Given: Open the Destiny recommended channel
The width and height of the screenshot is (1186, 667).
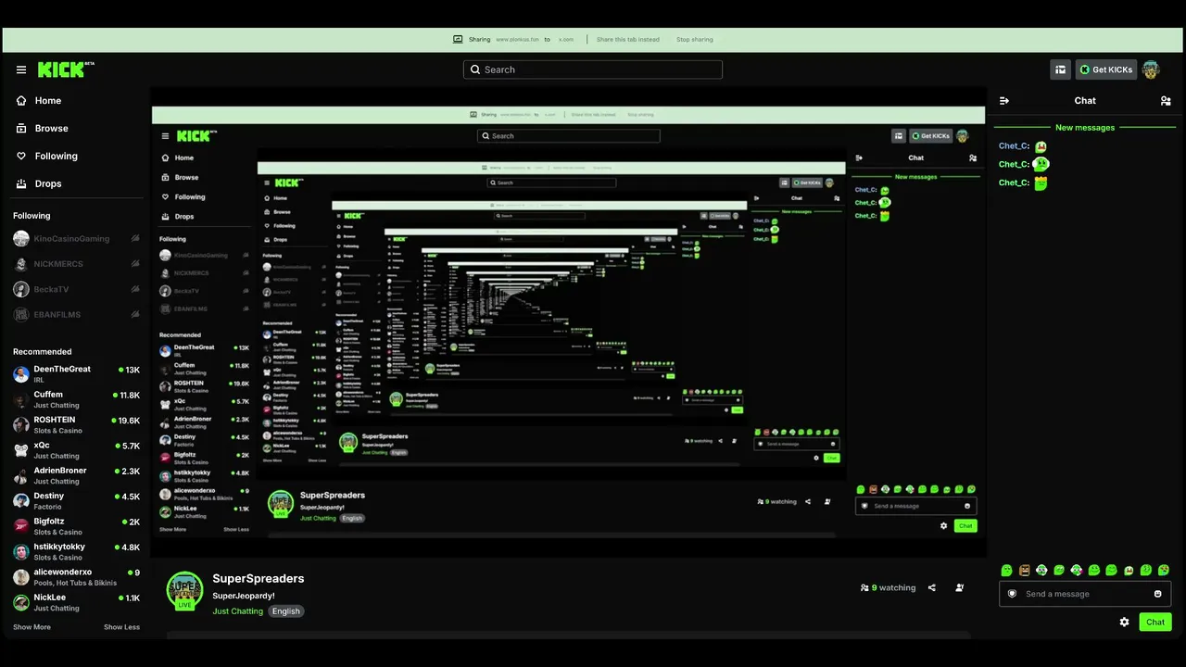Looking at the screenshot, I should click(77, 501).
